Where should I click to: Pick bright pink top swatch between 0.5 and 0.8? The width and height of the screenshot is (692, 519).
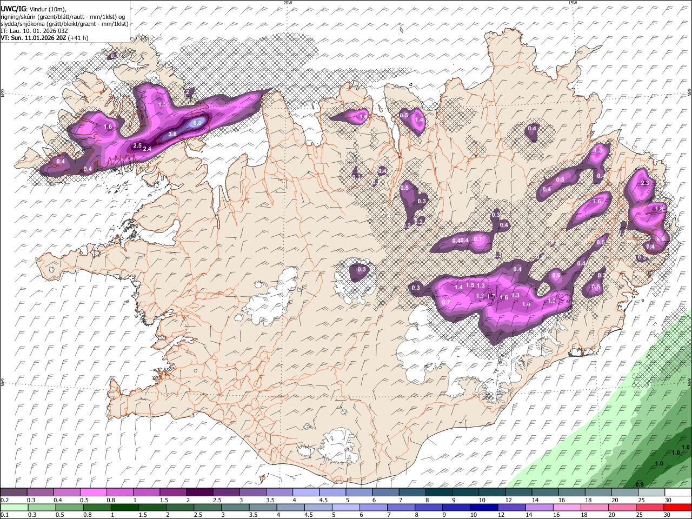(93, 492)
